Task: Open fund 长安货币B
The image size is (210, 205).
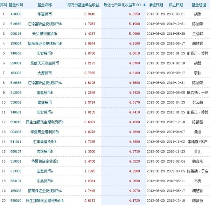Action: (44, 53)
